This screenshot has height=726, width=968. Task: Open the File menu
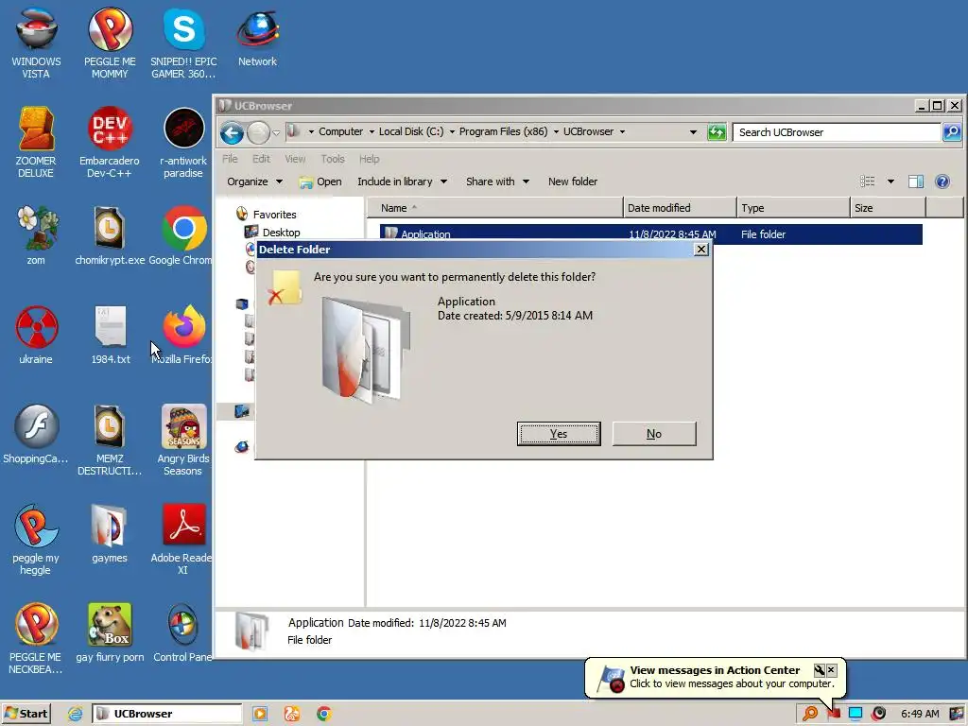coord(230,159)
